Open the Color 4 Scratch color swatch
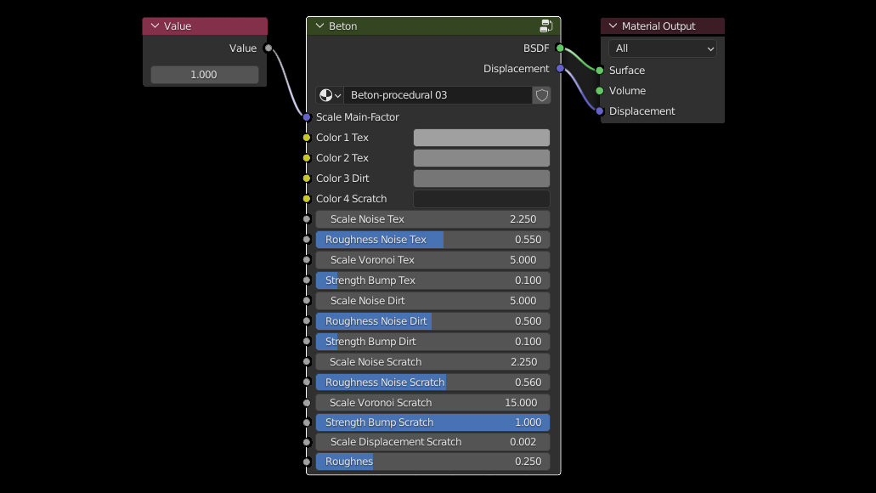Image resolution: width=876 pixels, height=493 pixels. point(481,199)
